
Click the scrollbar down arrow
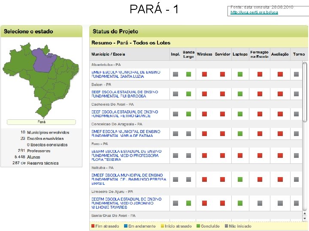pos(305,218)
